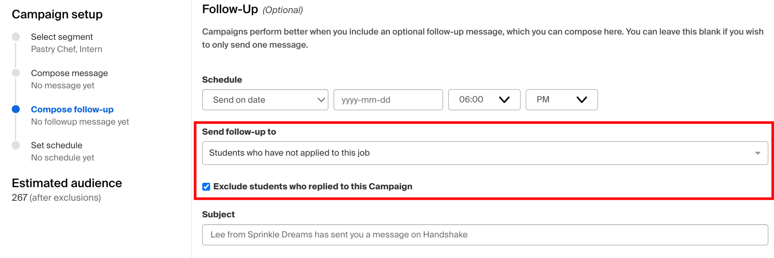Click the chevron on the PM selector

point(582,100)
